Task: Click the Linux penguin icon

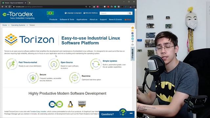Action: tap(70, 104)
